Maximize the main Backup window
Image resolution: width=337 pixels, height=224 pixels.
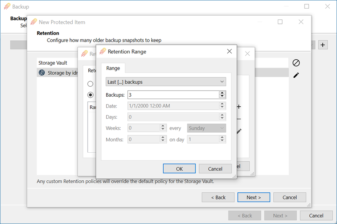pos(307,6)
